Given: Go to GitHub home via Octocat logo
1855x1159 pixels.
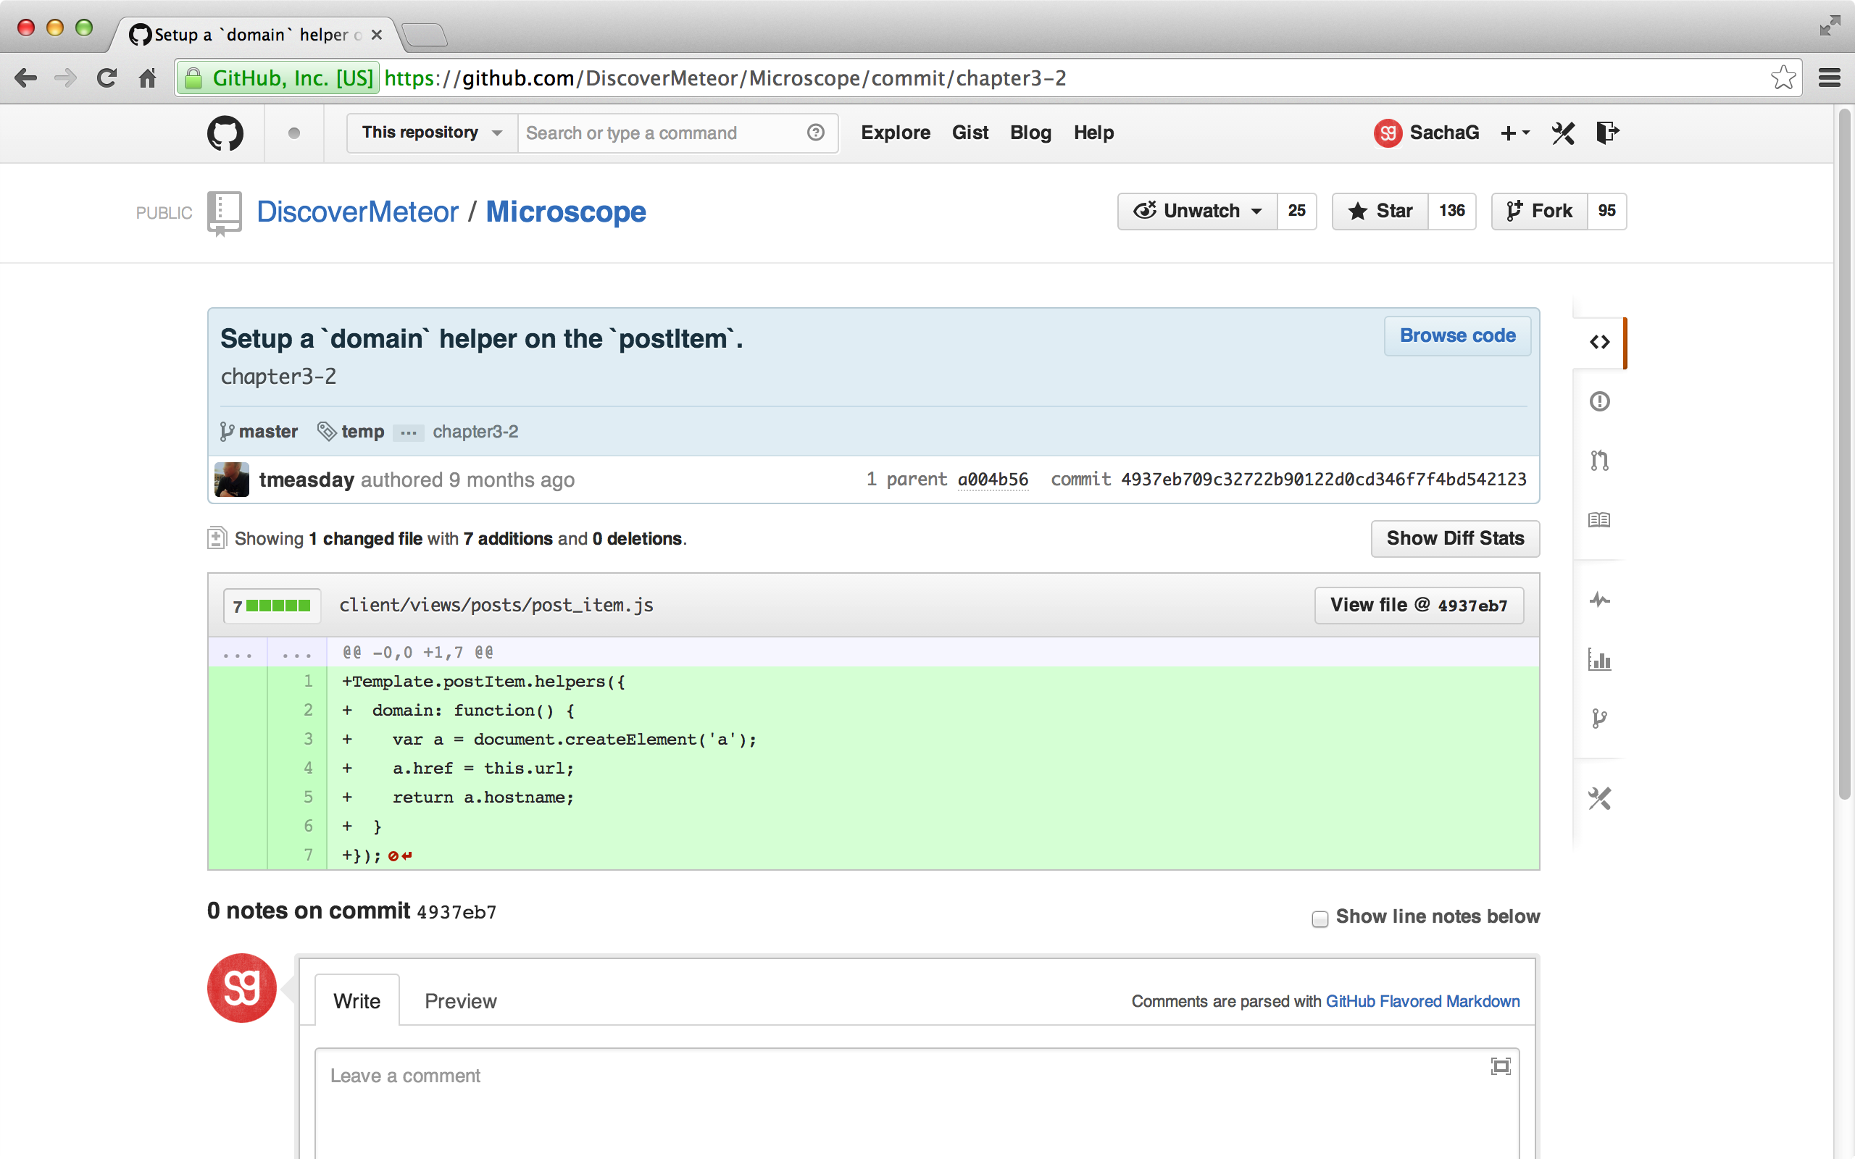Looking at the screenshot, I should (225, 133).
